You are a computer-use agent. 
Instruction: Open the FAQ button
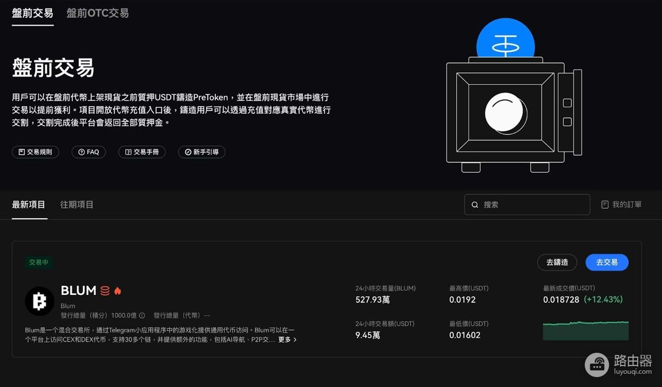88,152
